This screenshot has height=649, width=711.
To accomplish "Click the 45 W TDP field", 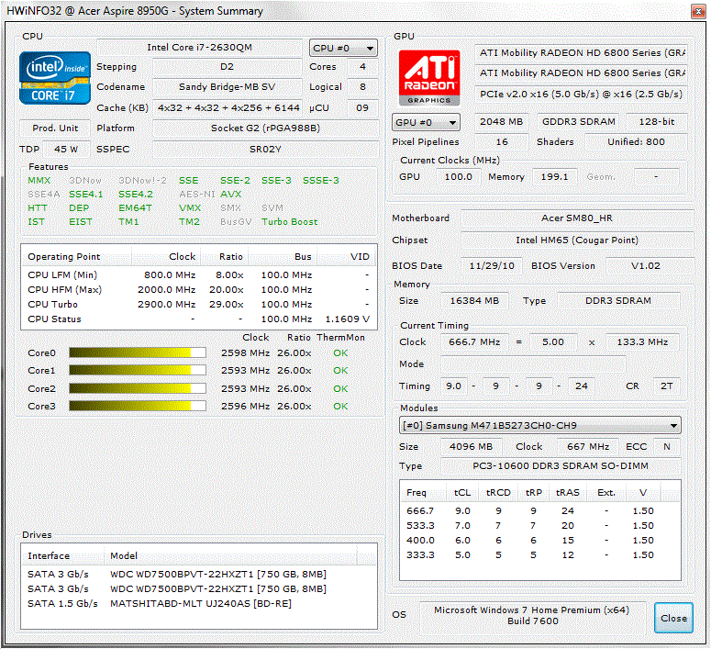I will pos(66,149).
